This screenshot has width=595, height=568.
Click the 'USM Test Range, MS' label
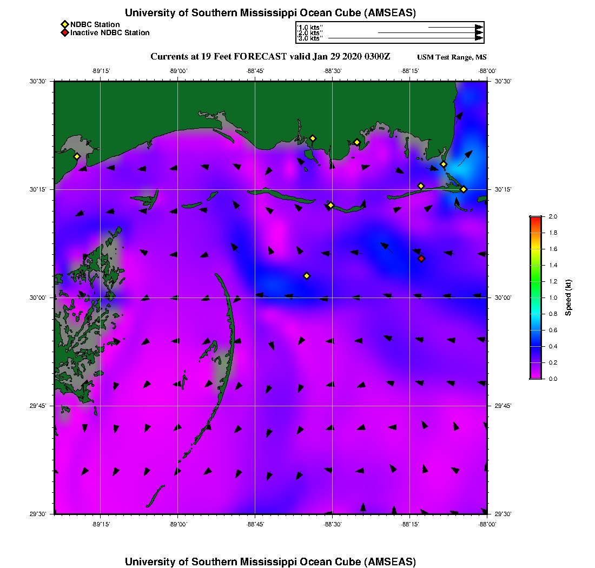[452, 58]
